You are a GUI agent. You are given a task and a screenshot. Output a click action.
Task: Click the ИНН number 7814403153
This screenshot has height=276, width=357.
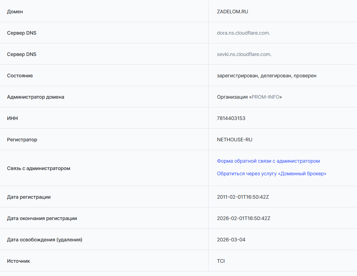click(x=231, y=118)
